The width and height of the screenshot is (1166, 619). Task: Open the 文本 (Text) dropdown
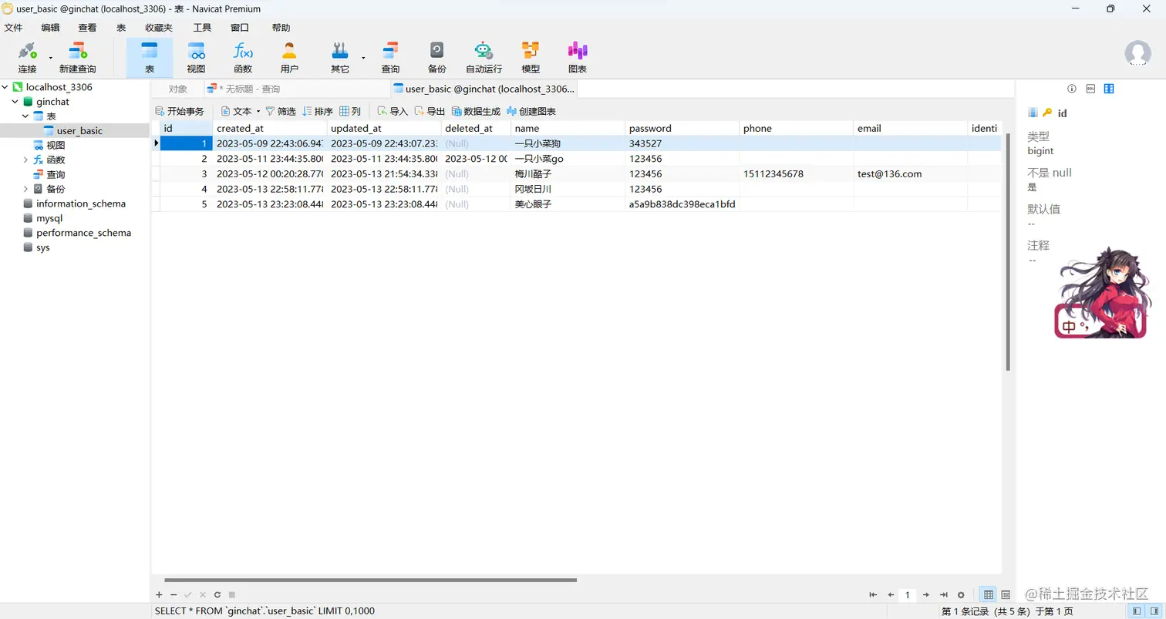(241, 111)
